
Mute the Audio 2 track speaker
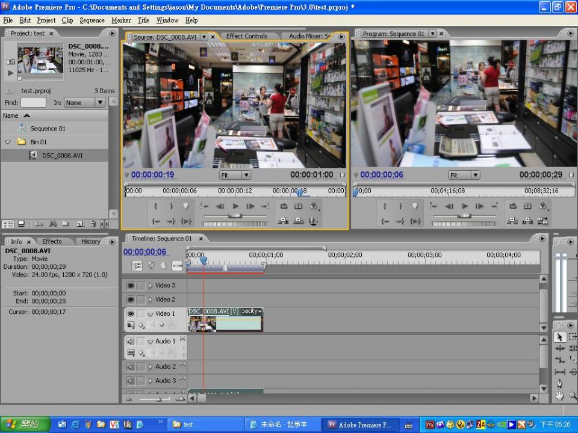point(131,367)
